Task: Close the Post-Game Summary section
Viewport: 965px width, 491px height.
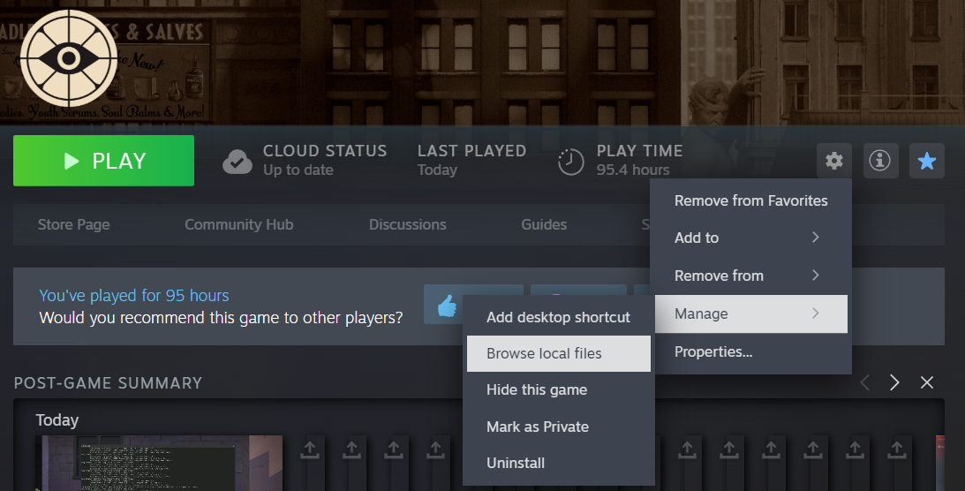Action: point(927,382)
